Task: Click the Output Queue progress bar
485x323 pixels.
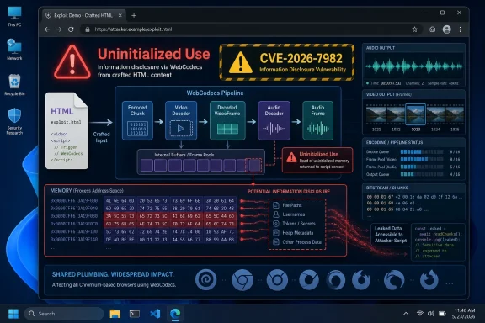Action: (x=422, y=174)
